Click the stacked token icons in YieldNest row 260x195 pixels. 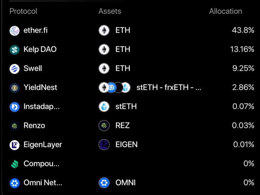[x=114, y=87]
